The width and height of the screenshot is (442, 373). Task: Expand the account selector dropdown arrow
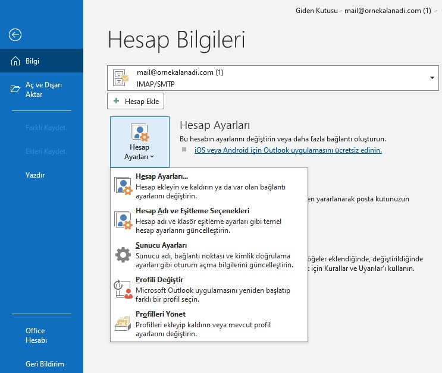431,78
